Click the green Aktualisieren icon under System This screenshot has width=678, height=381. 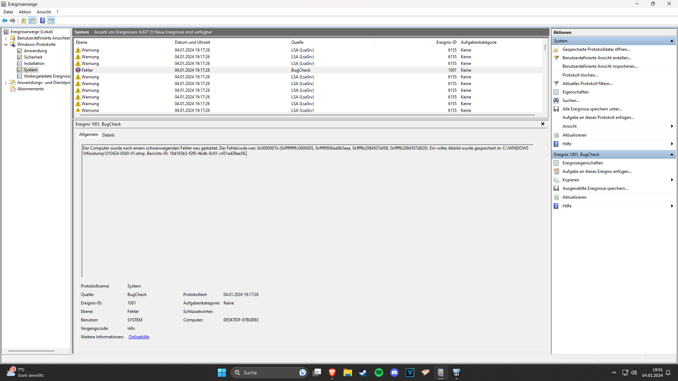(556, 135)
